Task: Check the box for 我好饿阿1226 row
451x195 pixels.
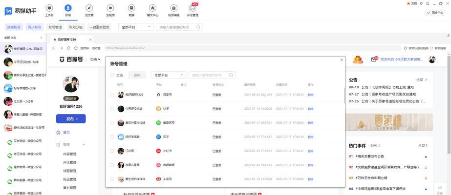Action: [112, 95]
